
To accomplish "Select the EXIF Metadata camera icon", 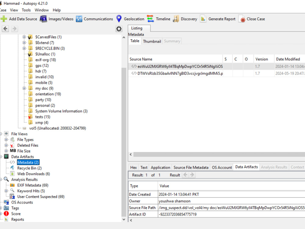I will click(12, 185).
